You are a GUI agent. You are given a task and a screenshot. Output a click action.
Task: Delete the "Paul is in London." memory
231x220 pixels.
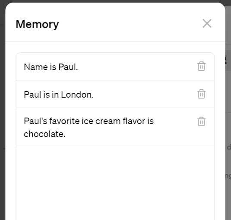tap(201, 94)
